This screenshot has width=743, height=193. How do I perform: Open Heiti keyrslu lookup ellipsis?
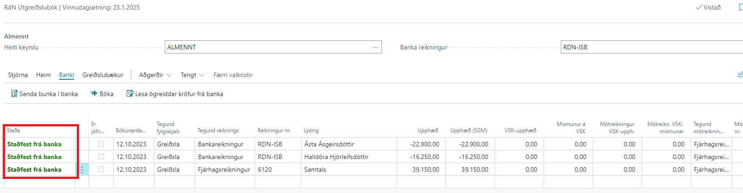(376, 47)
